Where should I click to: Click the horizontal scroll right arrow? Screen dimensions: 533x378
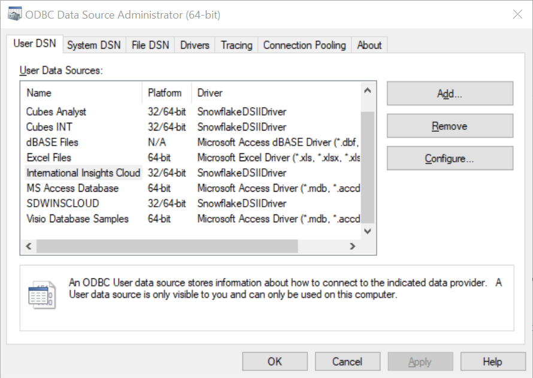[x=353, y=246]
